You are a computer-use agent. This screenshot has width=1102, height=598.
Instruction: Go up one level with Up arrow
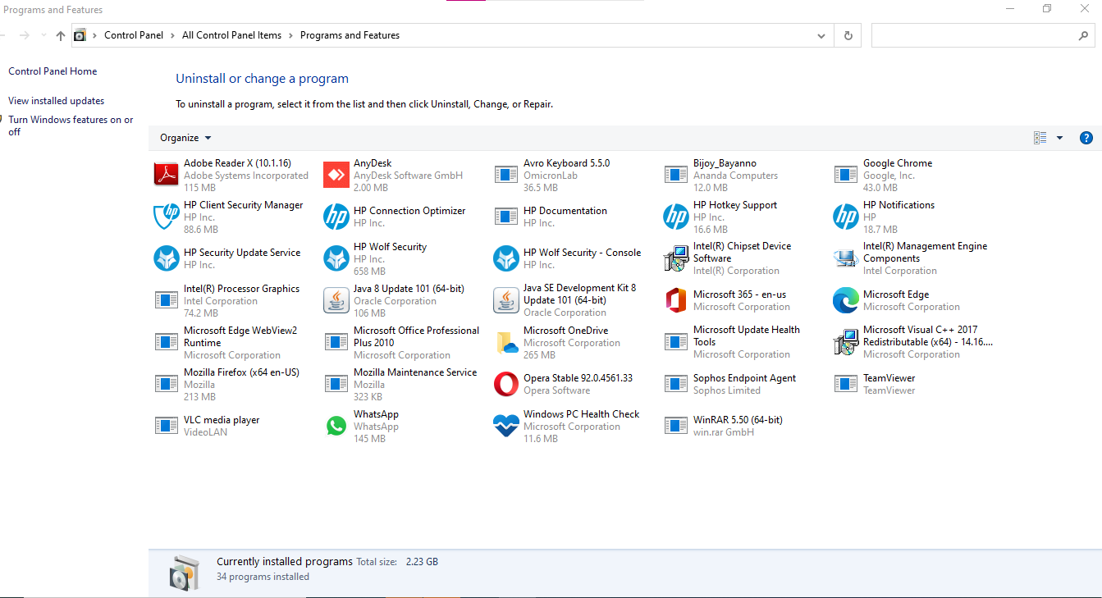(61, 36)
